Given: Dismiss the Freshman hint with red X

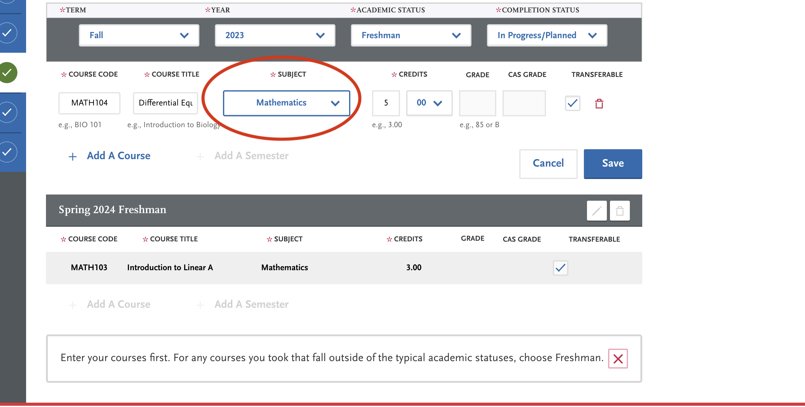Looking at the screenshot, I should [617, 359].
